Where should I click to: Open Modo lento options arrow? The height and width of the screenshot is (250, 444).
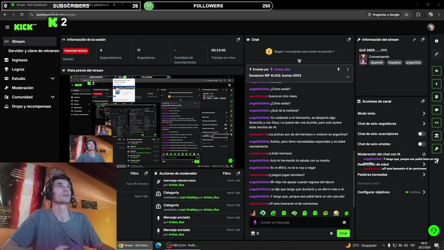coord(424,114)
